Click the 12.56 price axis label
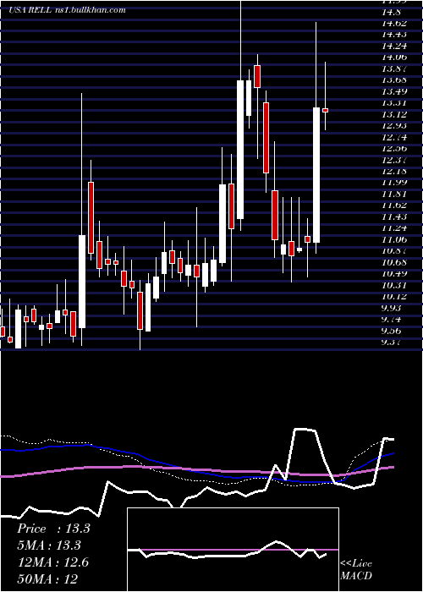The height and width of the screenshot is (592, 423). coord(394,148)
